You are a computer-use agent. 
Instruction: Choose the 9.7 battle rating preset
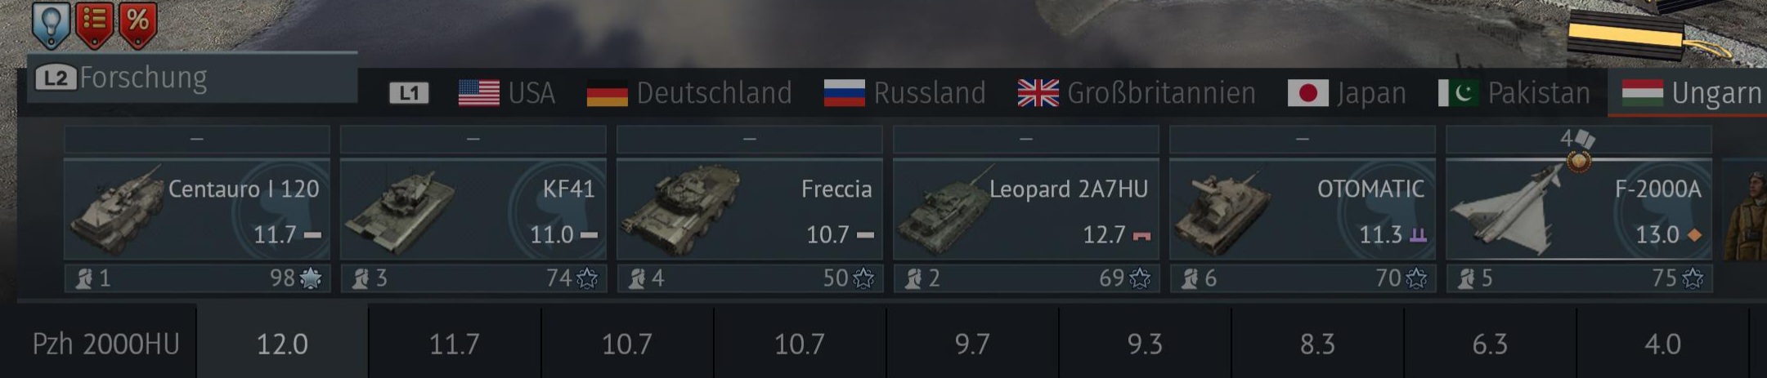click(972, 343)
